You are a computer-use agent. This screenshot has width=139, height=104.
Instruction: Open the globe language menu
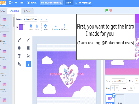(10, 3)
